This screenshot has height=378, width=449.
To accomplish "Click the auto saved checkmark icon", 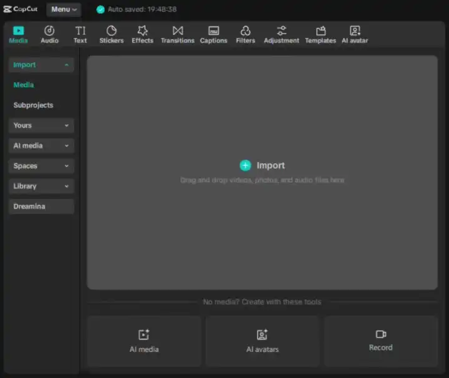I will [100, 9].
